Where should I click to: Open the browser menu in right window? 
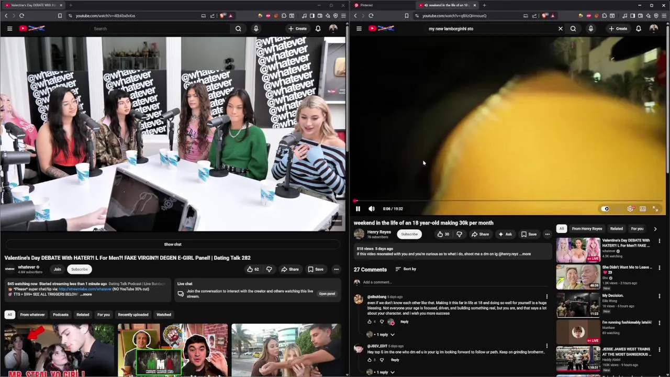[x=665, y=16]
